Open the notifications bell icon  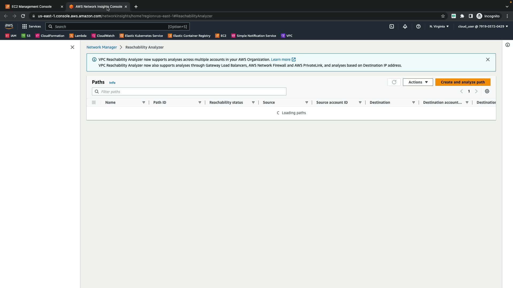[405, 26]
